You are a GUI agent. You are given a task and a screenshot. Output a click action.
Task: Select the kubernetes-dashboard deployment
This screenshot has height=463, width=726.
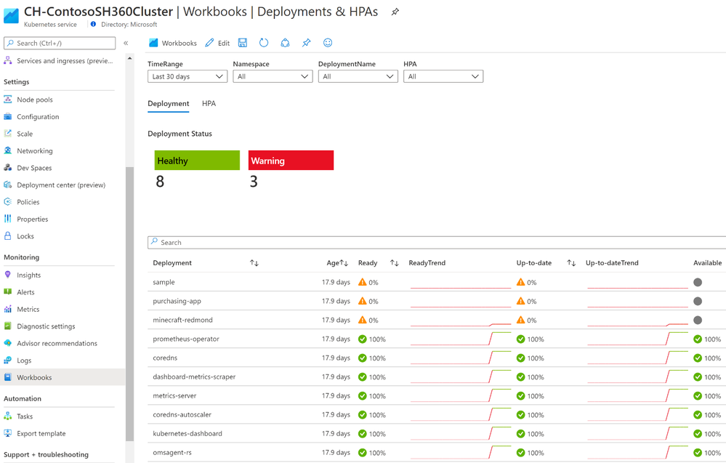click(x=437, y=434)
